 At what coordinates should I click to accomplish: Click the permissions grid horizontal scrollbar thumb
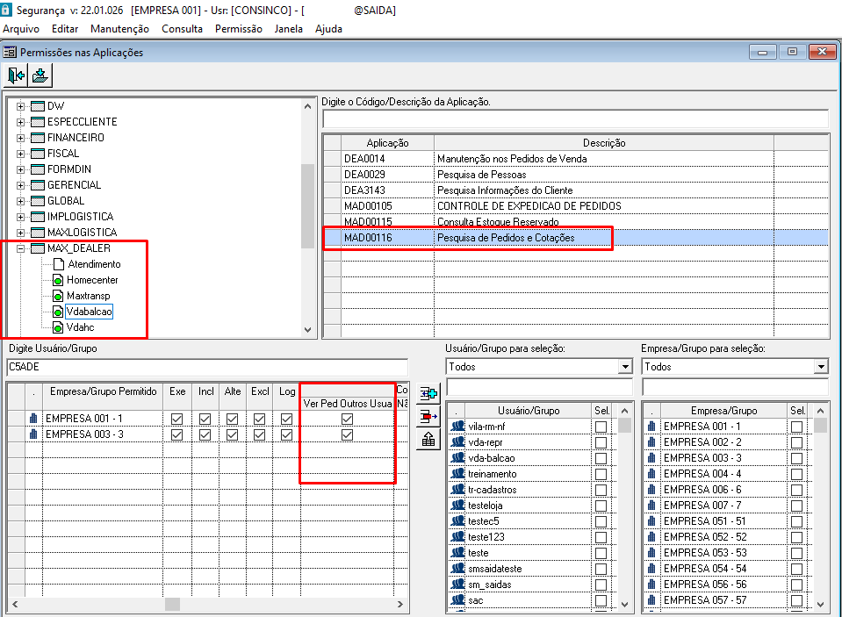172,604
